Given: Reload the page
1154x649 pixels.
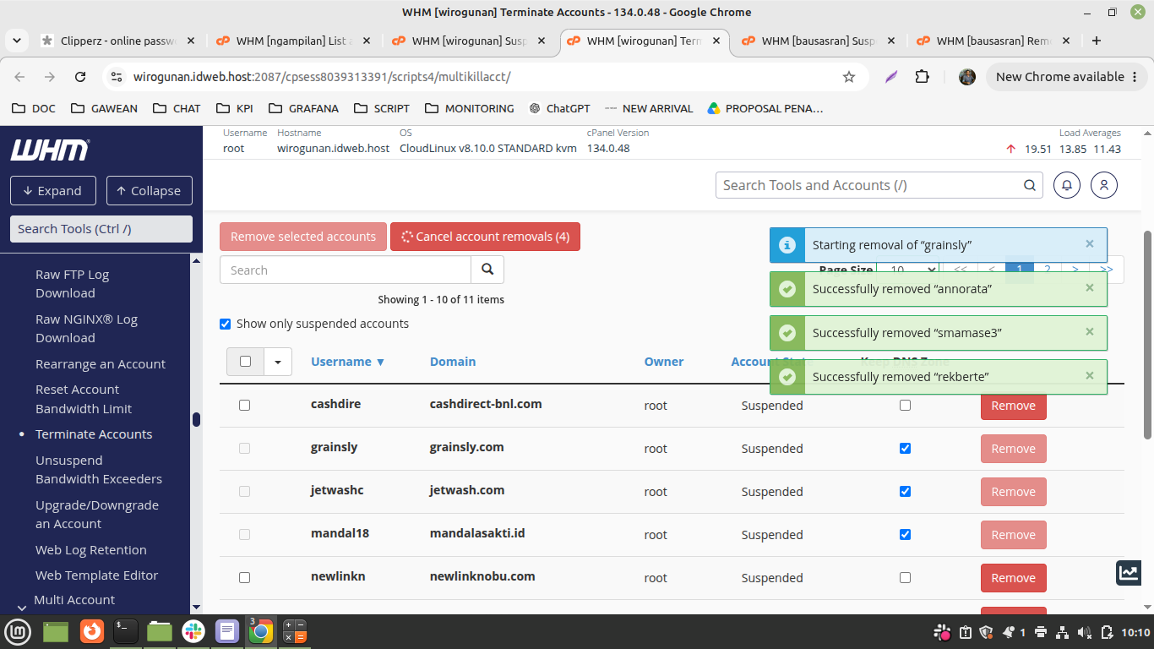Looking at the screenshot, I should [x=80, y=77].
